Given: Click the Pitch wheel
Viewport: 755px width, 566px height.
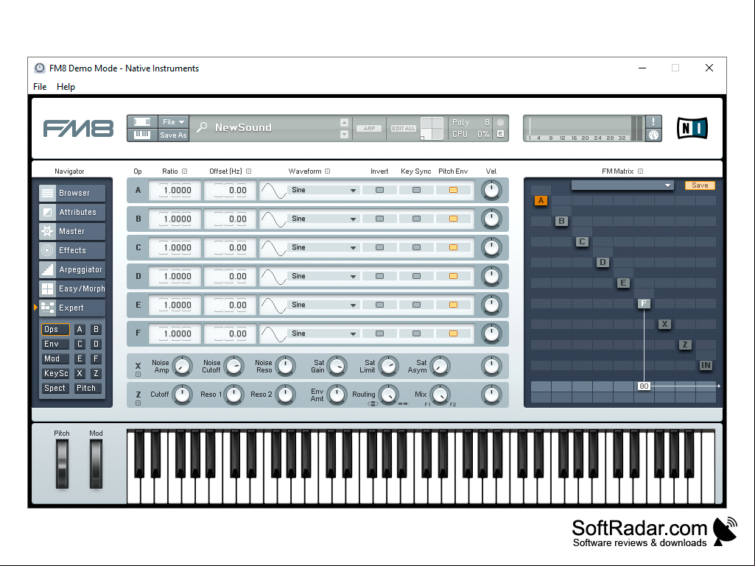Looking at the screenshot, I should (x=62, y=464).
